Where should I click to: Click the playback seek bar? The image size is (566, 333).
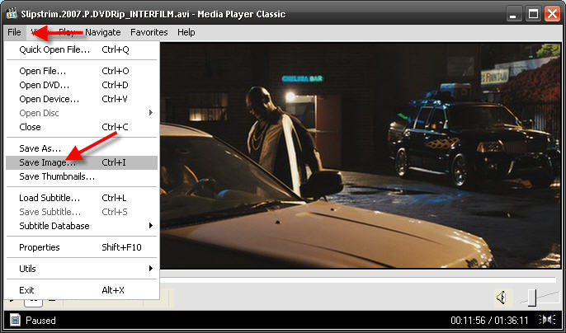357,279
